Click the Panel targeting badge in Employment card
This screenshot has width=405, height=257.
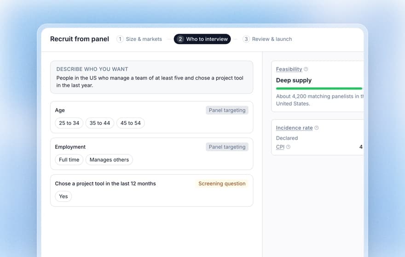(227, 147)
